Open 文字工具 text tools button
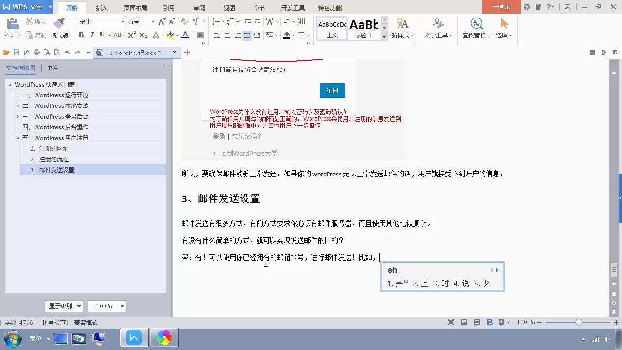 coord(438,28)
